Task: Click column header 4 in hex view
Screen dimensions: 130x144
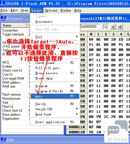Action: 121,34
